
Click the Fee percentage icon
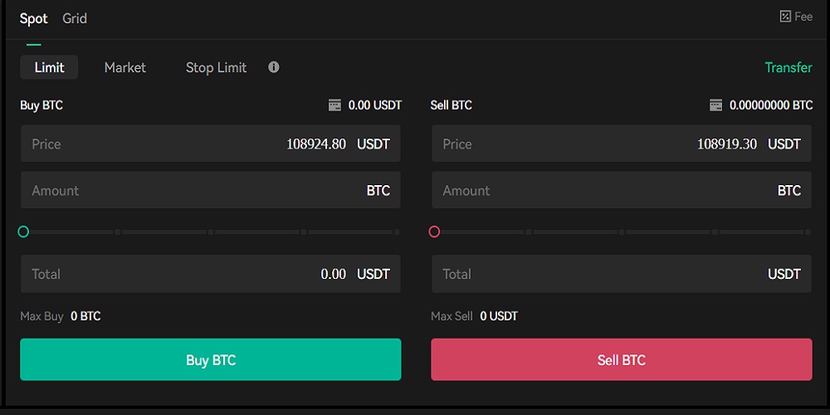(x=784, y=17)
